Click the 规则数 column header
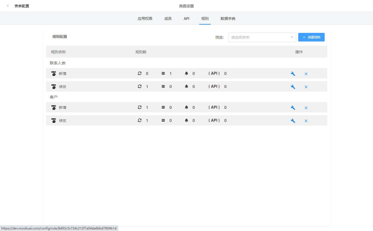373x231 pixels. coord(141,52)
